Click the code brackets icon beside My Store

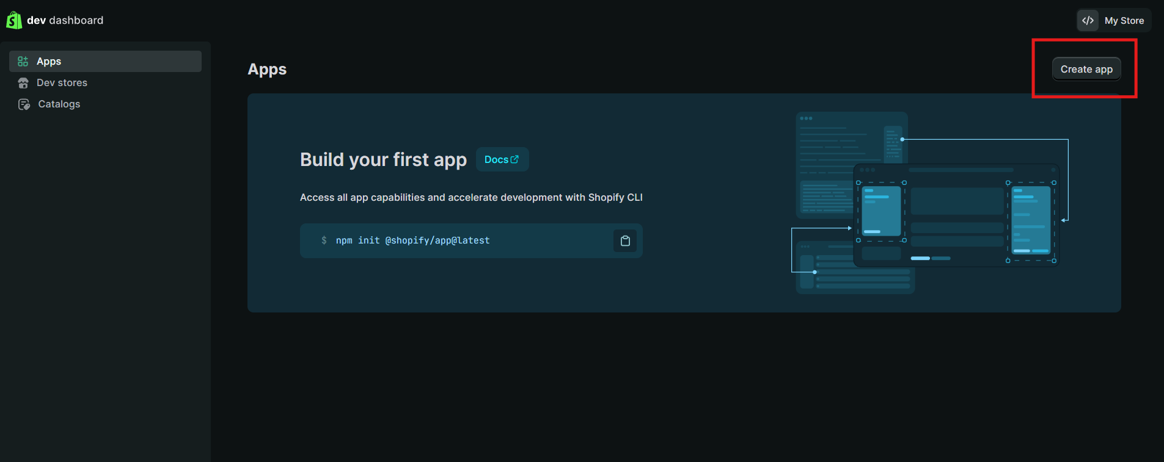click(x=1088, y=20)
